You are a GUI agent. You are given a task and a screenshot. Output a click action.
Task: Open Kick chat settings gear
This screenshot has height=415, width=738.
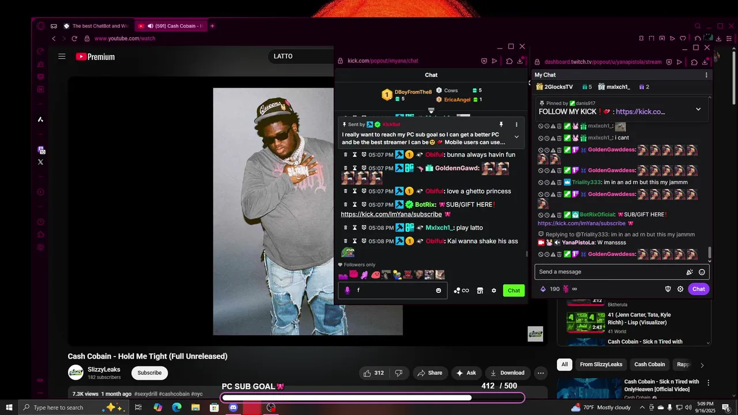point(494,290)
